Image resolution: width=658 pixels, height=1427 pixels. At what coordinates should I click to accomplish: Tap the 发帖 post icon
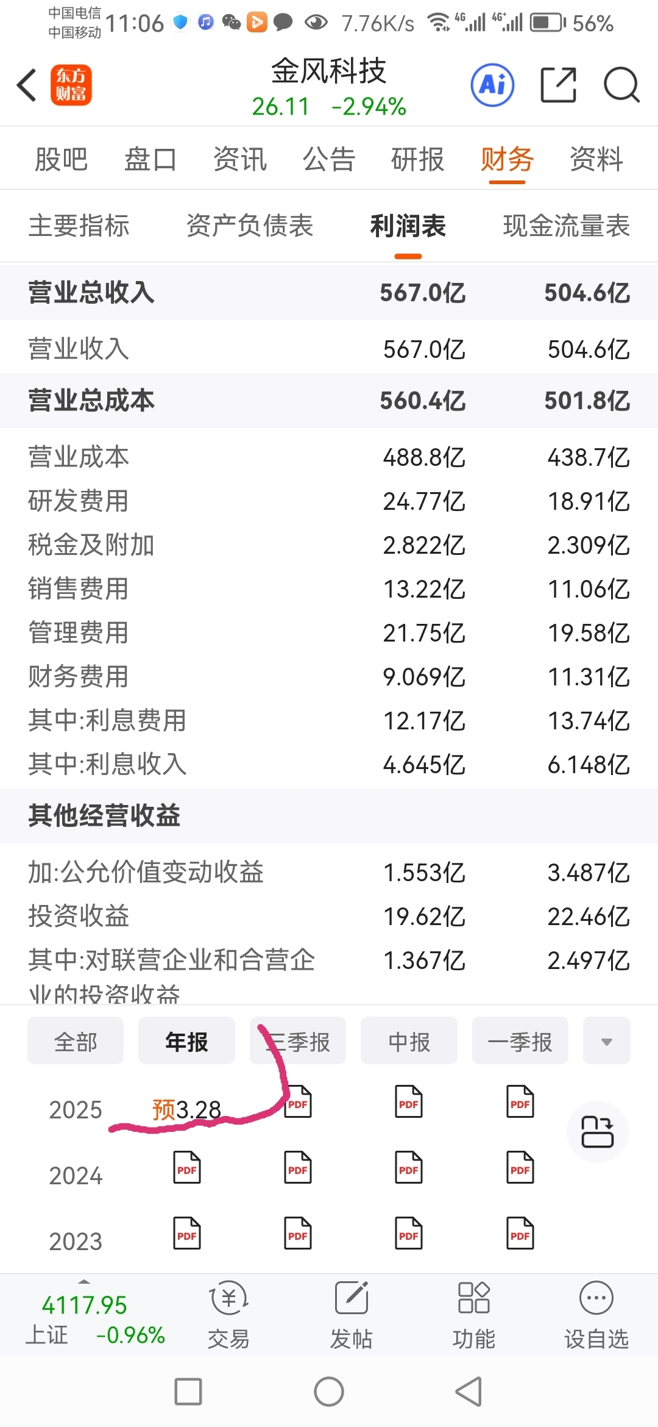[x=352, y=1315]
